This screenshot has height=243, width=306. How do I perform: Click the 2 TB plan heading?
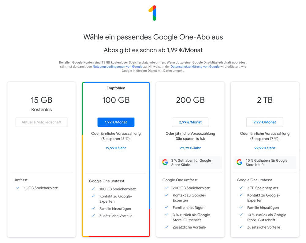click(x=265, y=100)
